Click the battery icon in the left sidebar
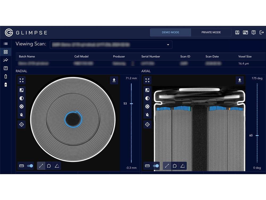 (x=6, y=76)
